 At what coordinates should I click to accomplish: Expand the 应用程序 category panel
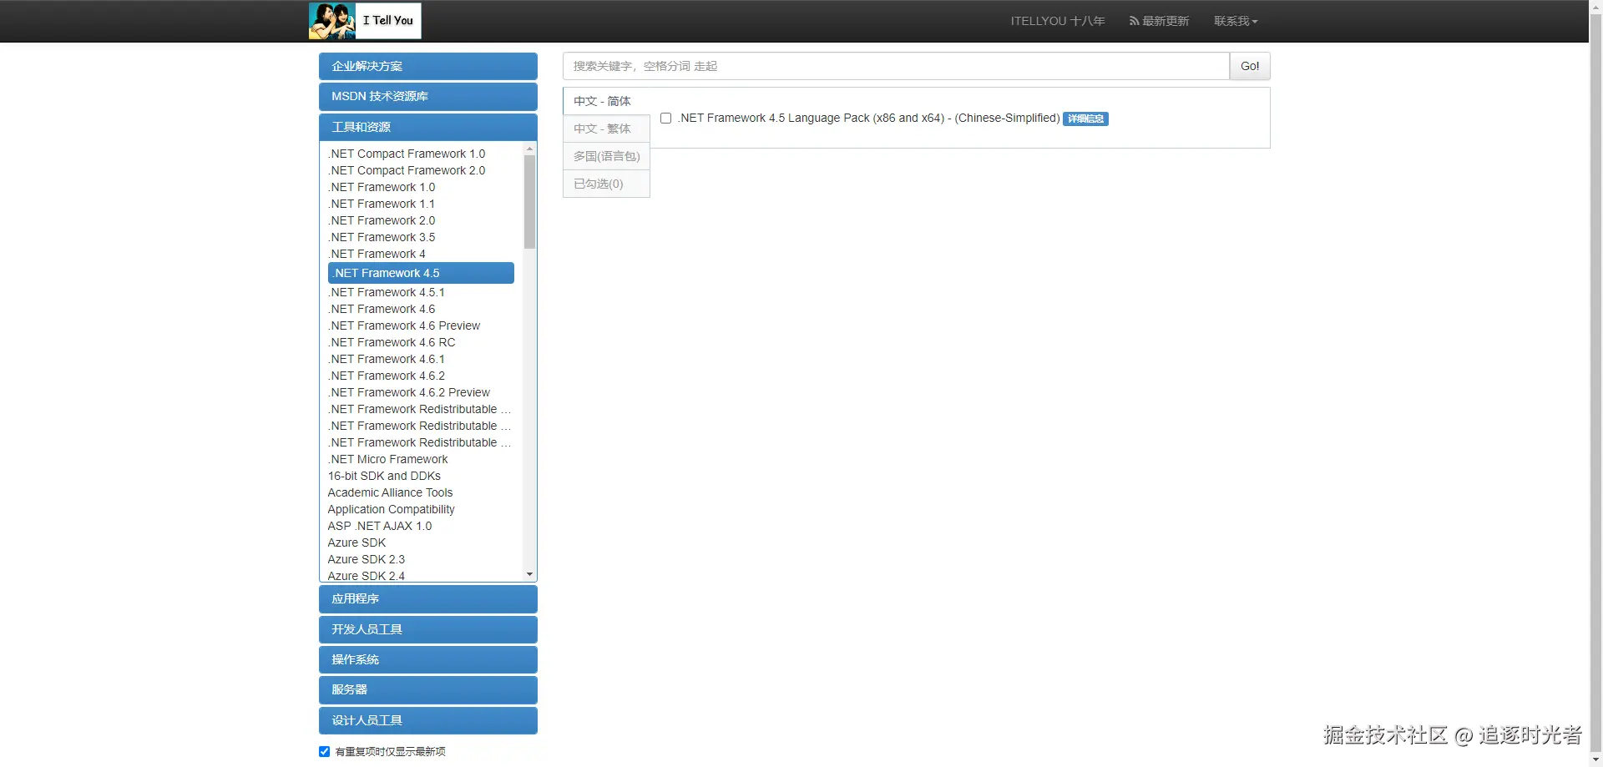(428, 598)
